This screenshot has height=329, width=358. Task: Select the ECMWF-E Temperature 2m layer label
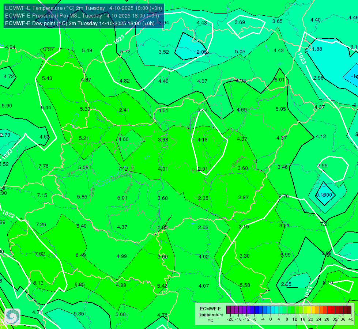coord(83,8)
